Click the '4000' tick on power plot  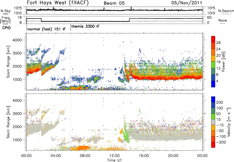coord(17,40)
